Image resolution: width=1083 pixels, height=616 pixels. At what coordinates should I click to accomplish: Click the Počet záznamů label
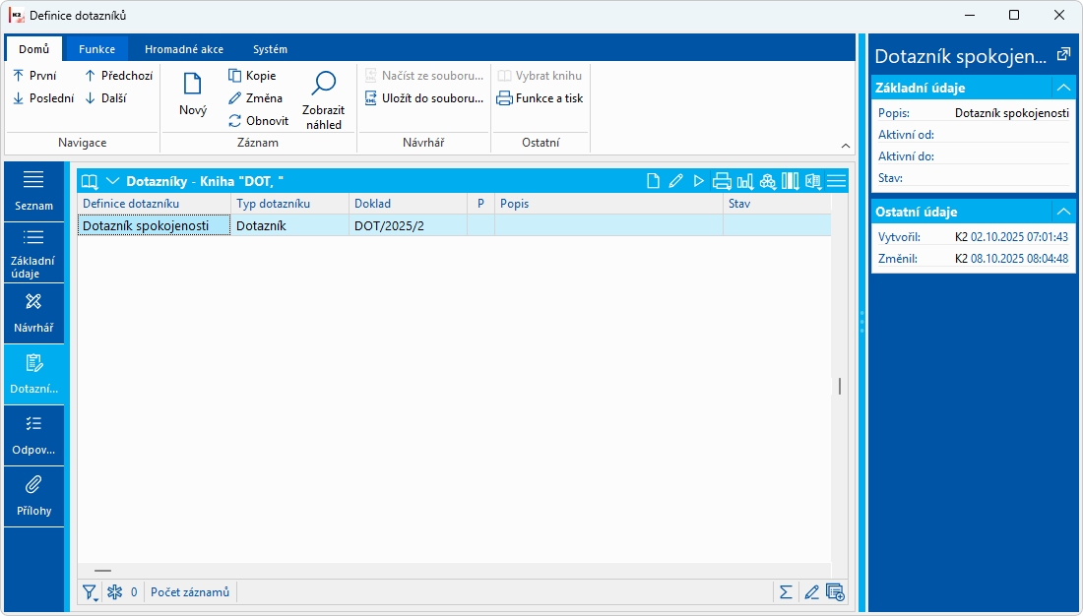190,591
